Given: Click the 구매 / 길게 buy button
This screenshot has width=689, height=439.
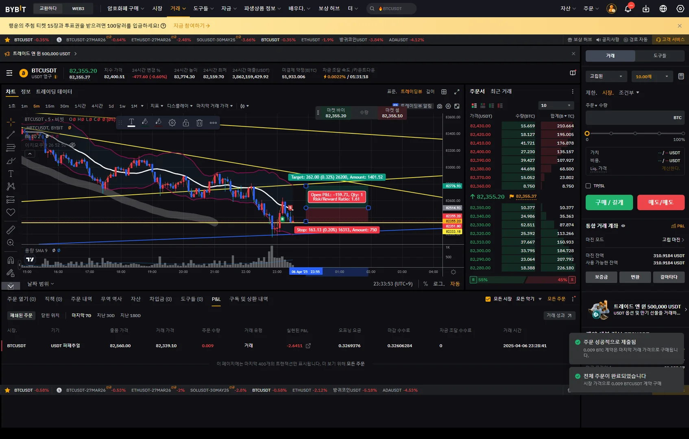Looking at the screenshot, I should (609, 202).
